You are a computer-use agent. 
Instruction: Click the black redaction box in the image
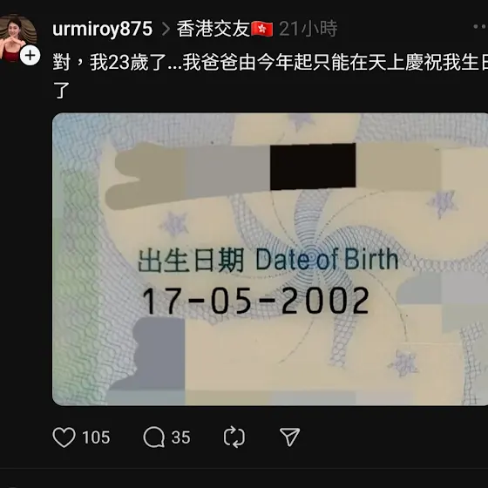(x=313, y=166)
